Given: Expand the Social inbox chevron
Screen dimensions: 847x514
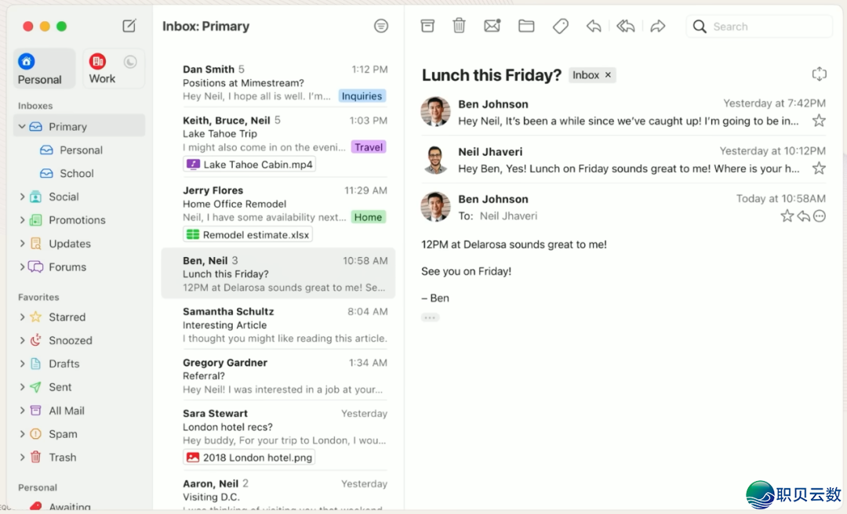Looking at the screenshot, I should pyautogui.click(x=22, y=197).
